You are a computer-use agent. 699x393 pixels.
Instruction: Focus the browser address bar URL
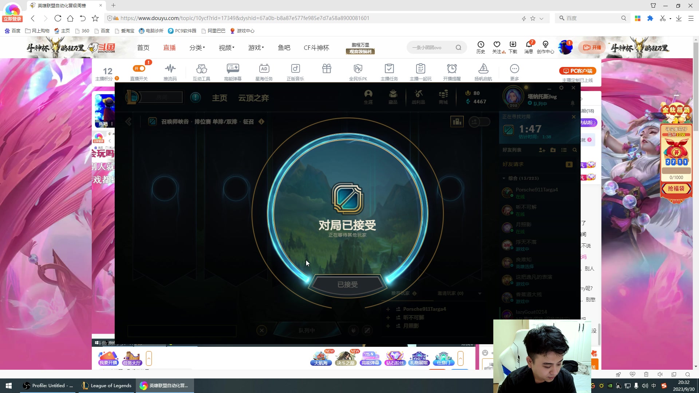click(x=245, y=18)
